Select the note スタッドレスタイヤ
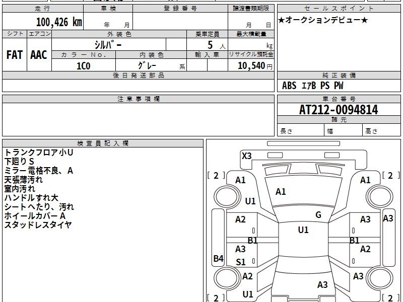Viewport: 403px width, 302px height. click(38, 224)
